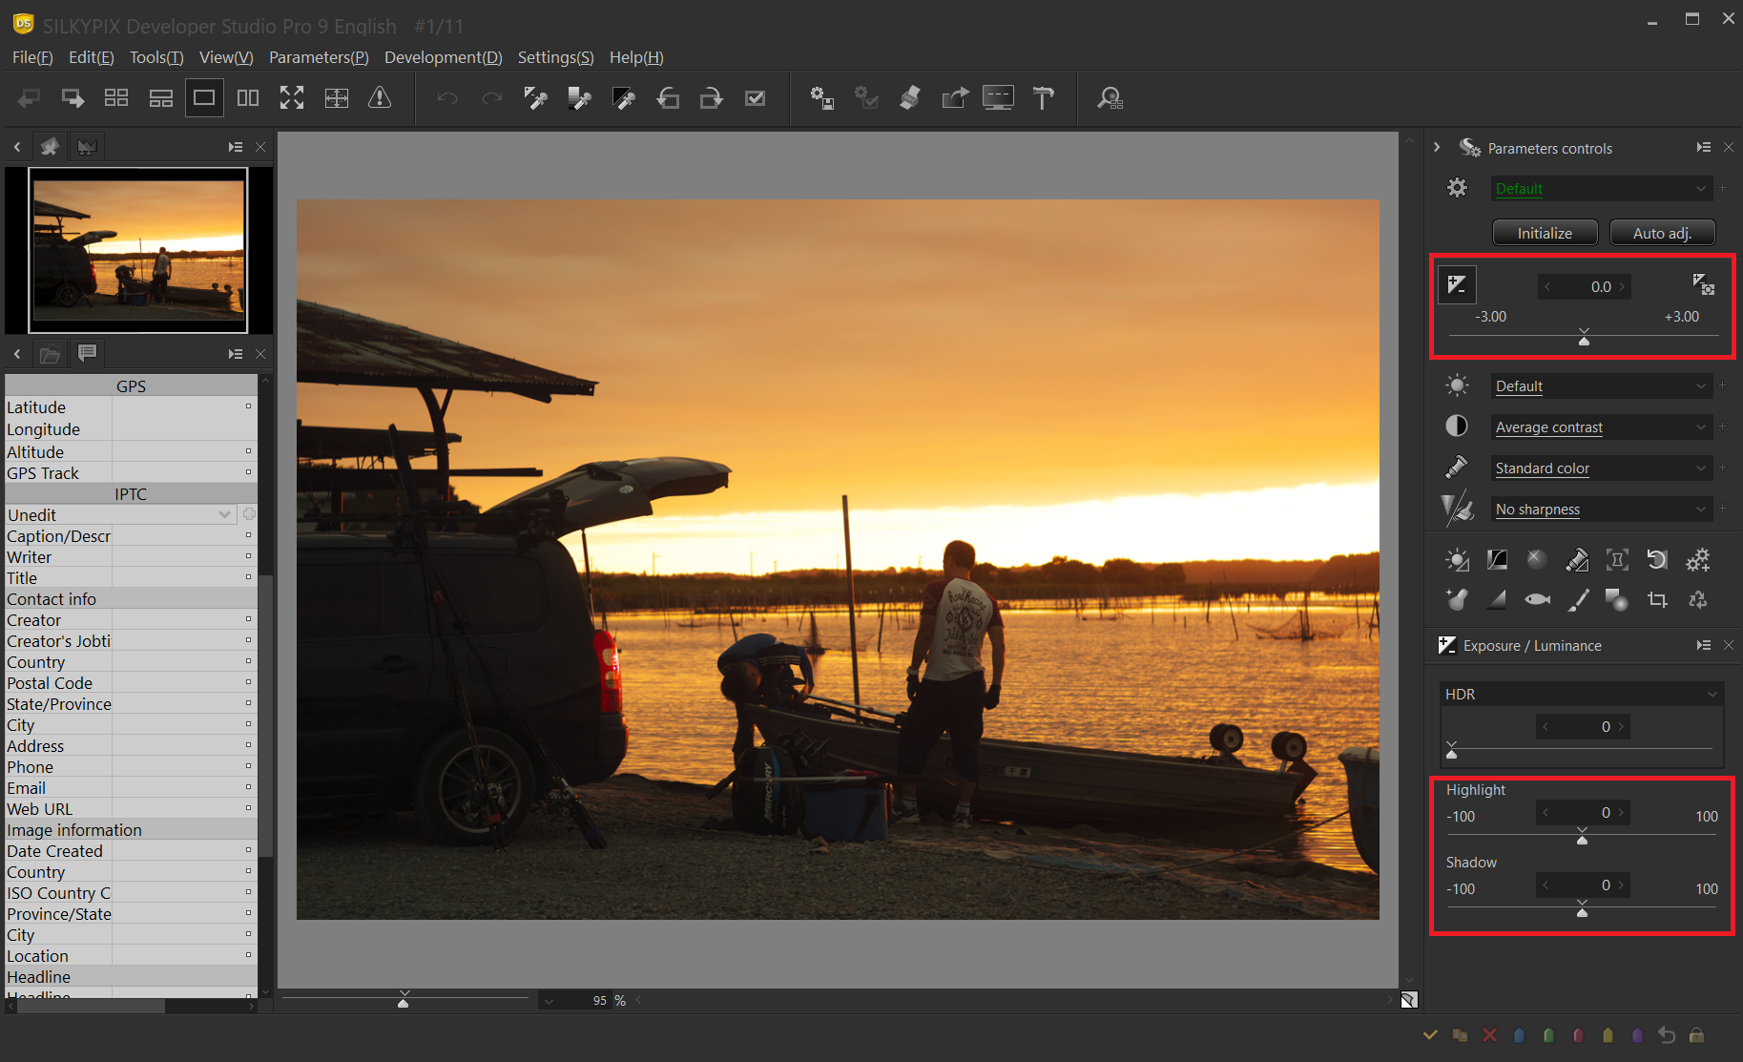Open the No sharpness dropdown
1743x1062 pixels.
[1602, 510]
